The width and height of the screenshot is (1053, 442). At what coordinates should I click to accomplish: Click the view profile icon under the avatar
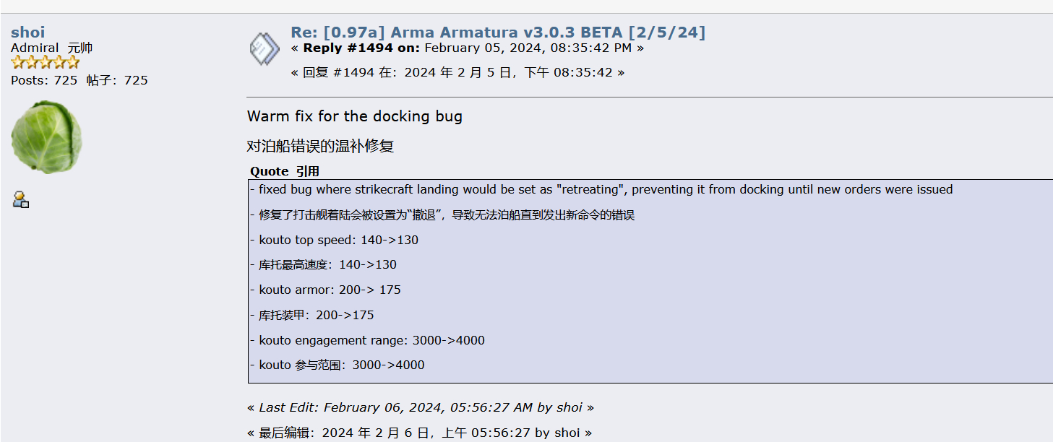click(20, 199)
